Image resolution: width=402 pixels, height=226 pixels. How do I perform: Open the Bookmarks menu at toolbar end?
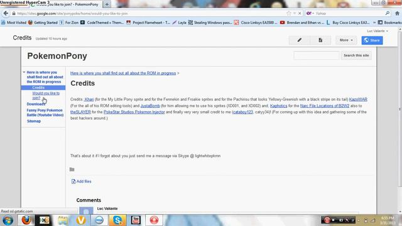point(389,23)
